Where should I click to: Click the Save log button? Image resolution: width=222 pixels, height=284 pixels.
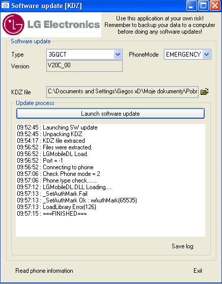pos(182,246)
